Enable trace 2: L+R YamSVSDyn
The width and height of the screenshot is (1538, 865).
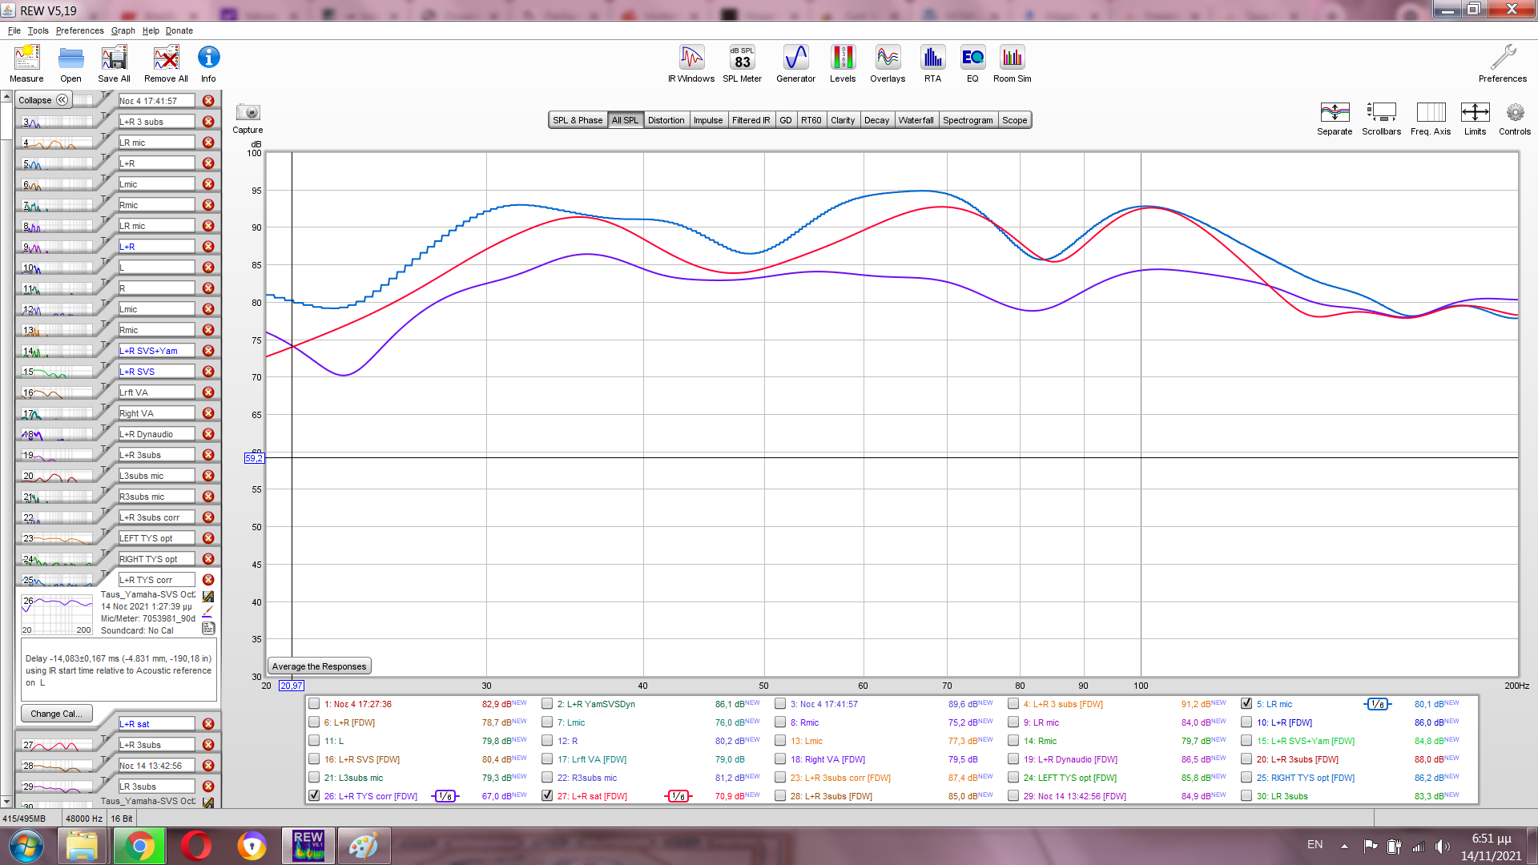[x=547, y=704]
